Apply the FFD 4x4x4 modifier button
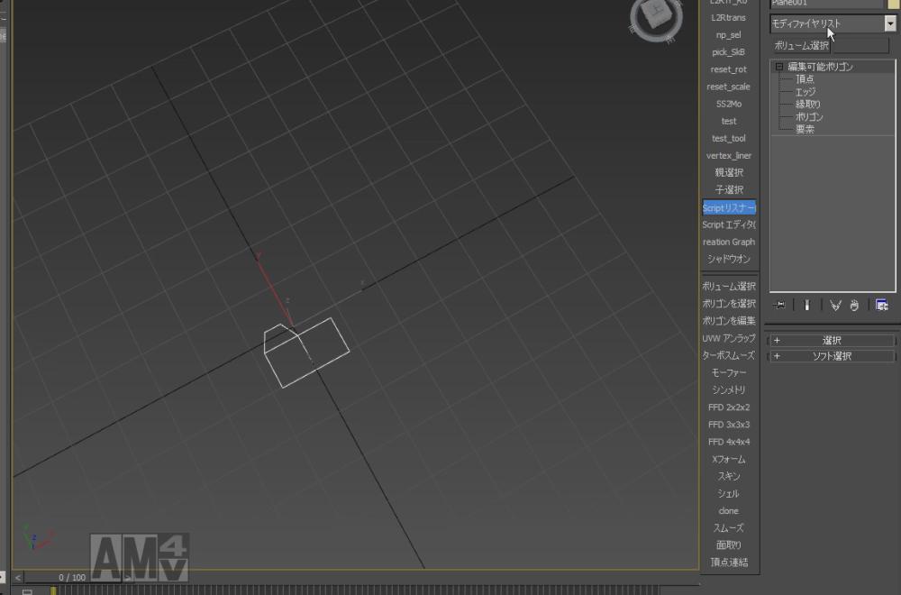This screenshot has height=595, width=901. pos(729,442)
